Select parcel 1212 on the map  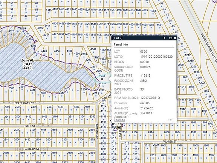[x=188, y=55]
